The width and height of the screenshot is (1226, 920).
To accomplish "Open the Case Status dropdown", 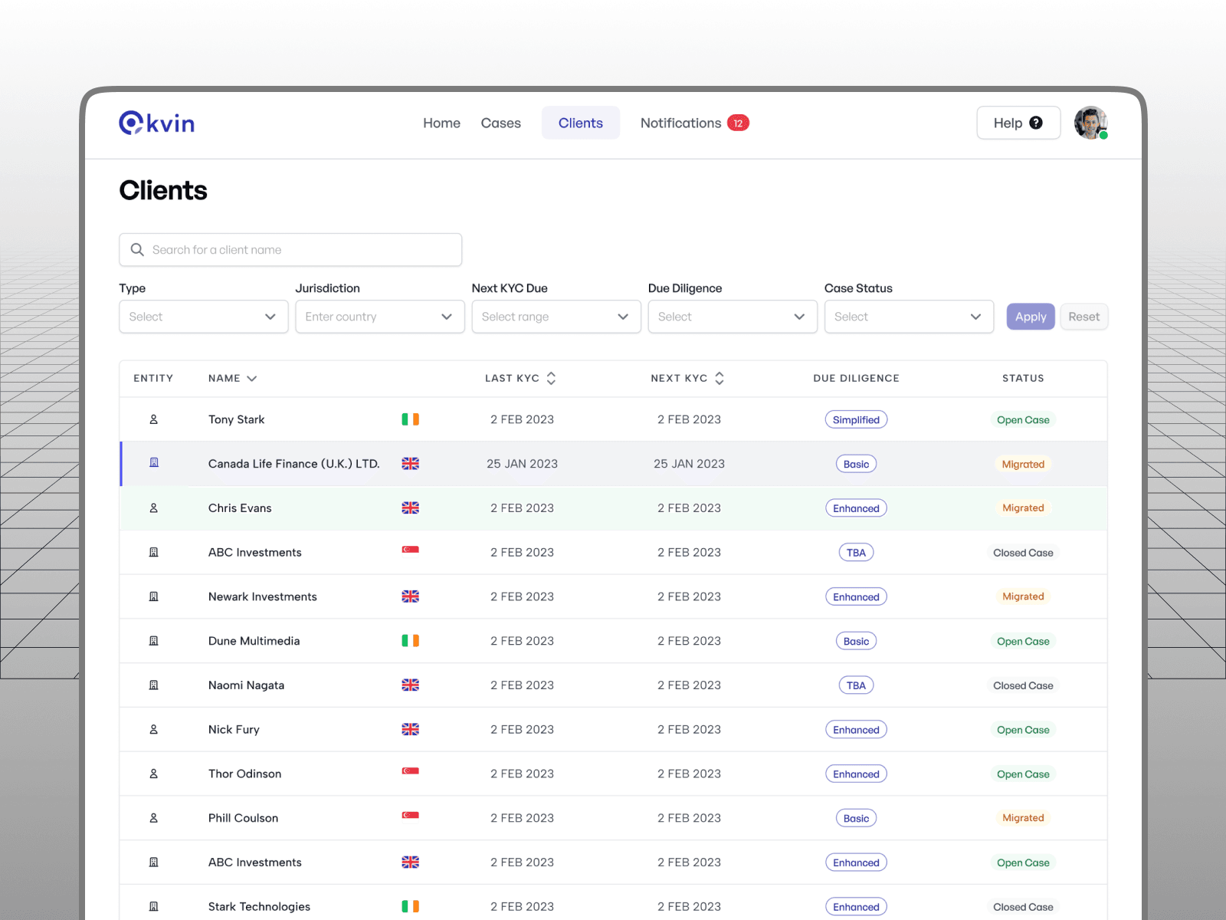I will 908,317.
